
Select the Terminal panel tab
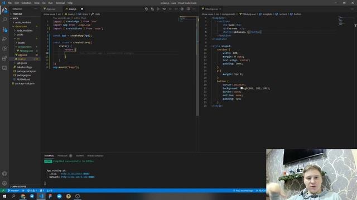(x=49, y=156)
